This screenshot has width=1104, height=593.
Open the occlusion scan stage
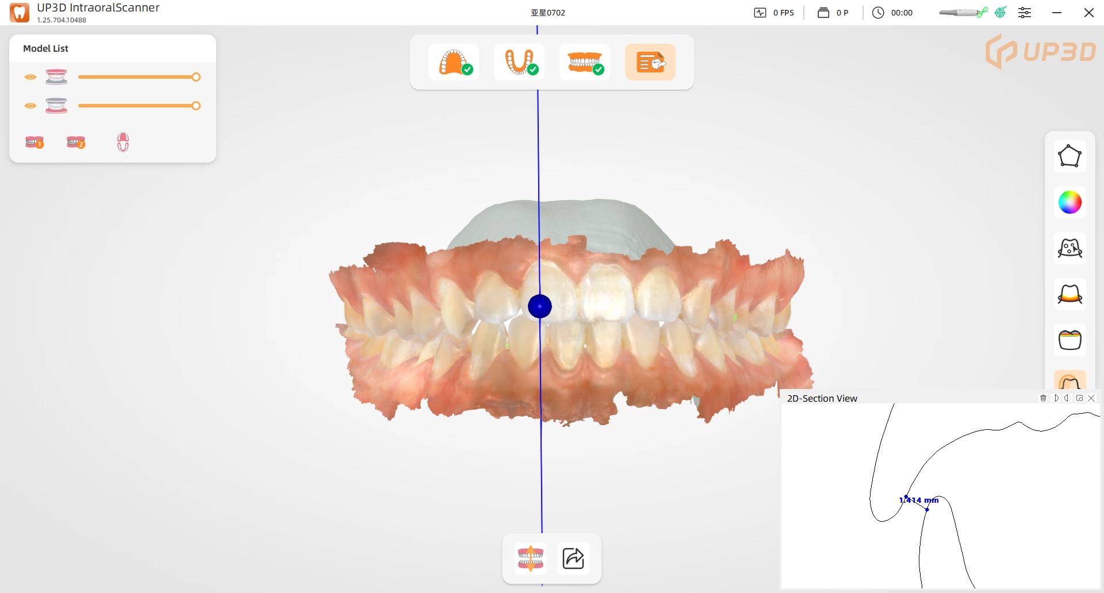coord(584,61)
